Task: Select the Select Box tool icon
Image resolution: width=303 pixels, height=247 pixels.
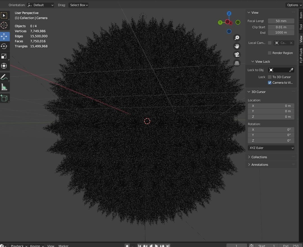Action: tap(4, 15)
